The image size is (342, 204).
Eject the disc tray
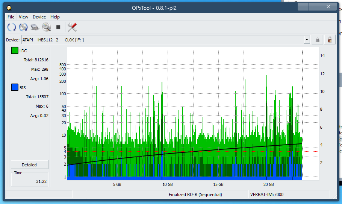pyautogui.click(x=318, y=40)
